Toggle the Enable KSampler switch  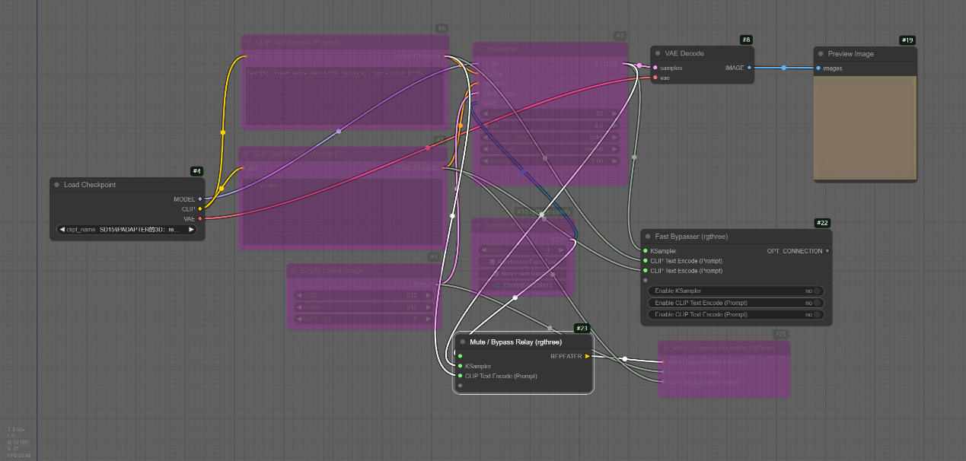point(817,291)
